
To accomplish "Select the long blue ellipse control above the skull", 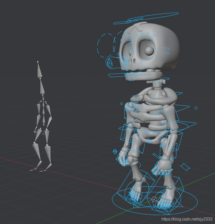I will [153, 17].
